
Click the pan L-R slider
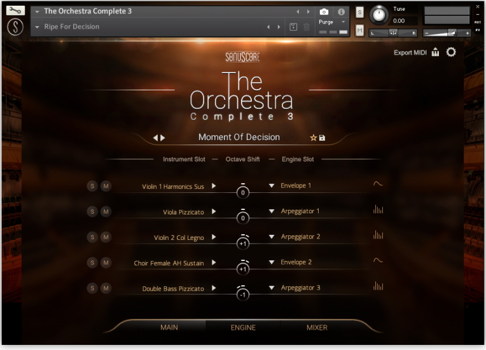(393, 33)
